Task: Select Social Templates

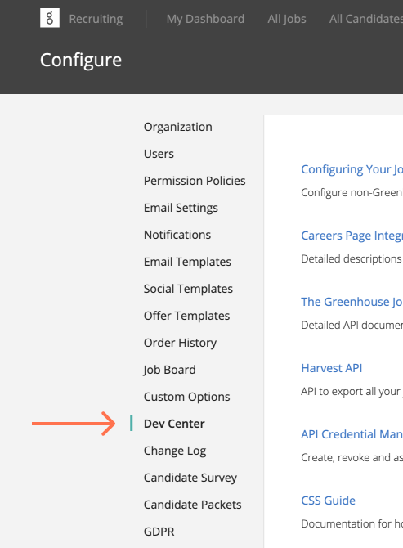Action: click(188, 289)
